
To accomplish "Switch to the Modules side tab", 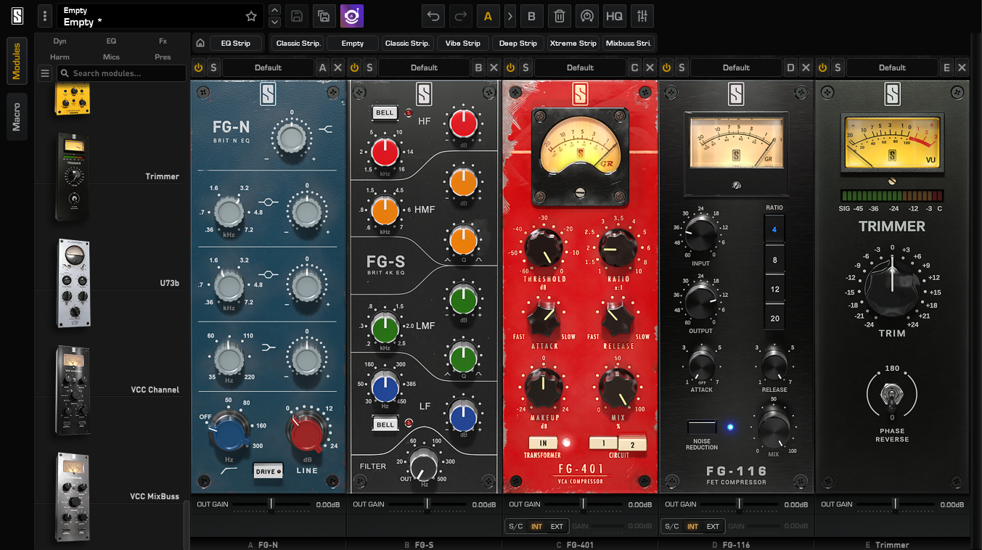I will pyautogui.click(x=17, y=61).
